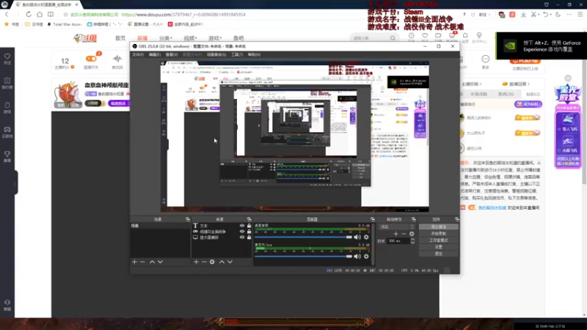The image size is (587, 330).
Task: Open 桌面音频 mixer settings gear
Action: (366, 237)
